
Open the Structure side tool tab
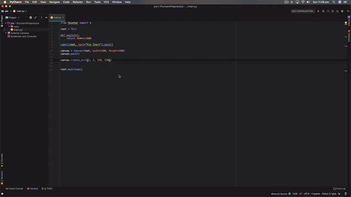tap(2, 177)
